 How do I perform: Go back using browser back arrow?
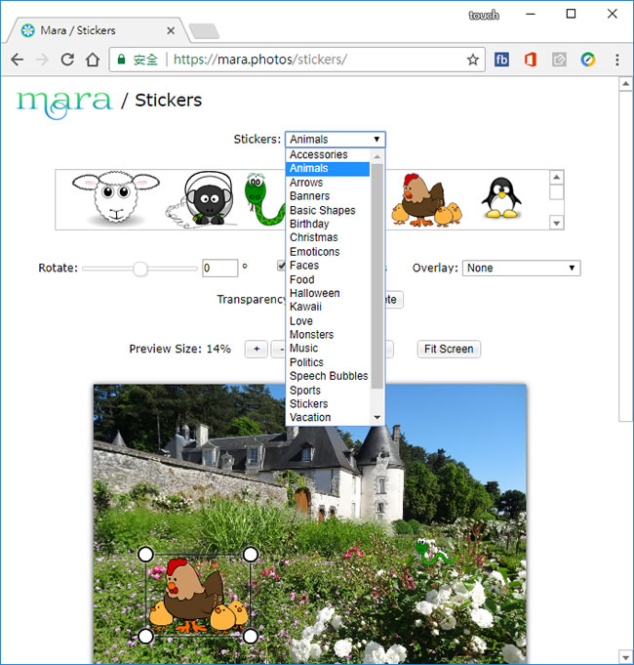click(x=17, y=60)
